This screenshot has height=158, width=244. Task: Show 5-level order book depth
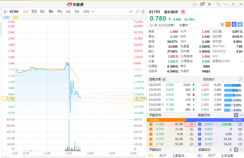tap(236, 115)
